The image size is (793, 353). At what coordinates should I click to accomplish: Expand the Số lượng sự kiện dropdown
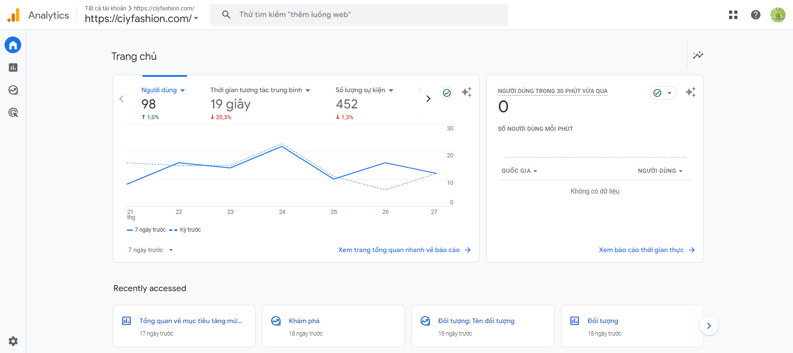[390, 91]
